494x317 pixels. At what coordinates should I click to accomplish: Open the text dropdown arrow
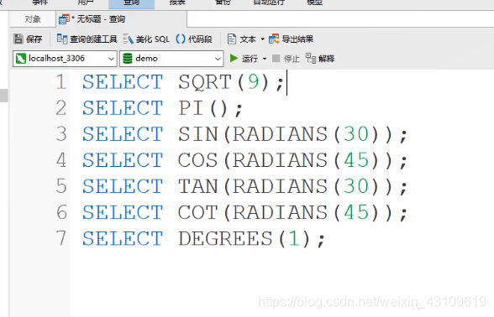coord(262,39)
